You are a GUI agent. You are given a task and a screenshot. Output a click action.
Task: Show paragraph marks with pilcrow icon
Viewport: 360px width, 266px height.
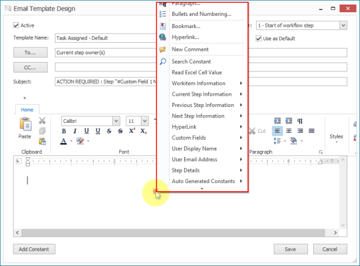point(300,121)
